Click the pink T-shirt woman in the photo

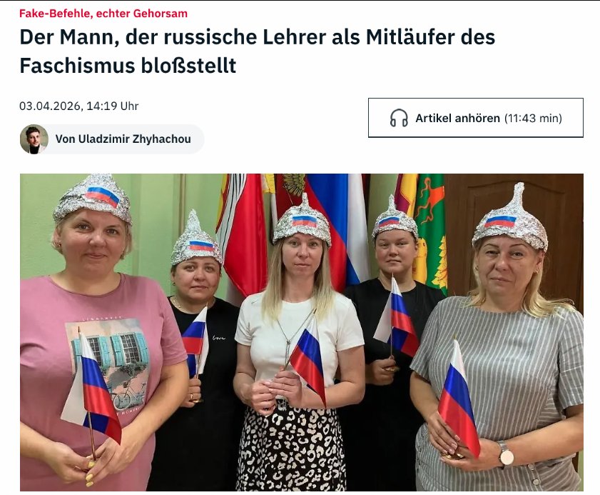(x=99, y=345)
